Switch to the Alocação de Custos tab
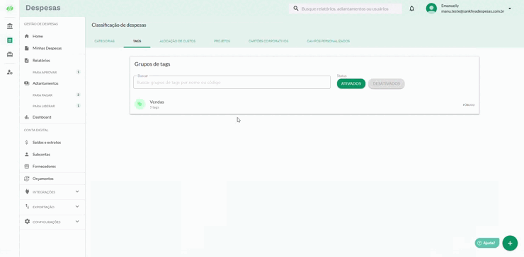 (178, 42)
